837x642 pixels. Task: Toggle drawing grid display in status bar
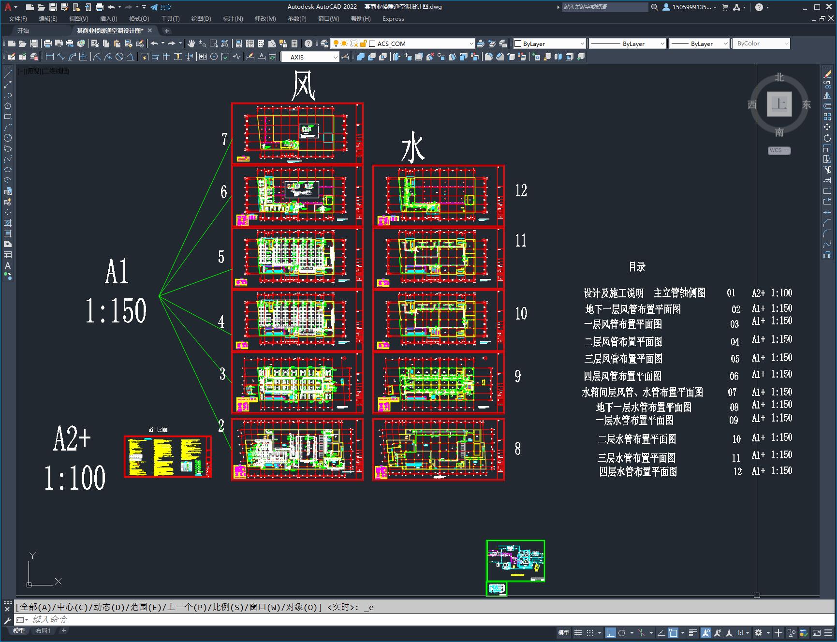[x=578, y=632]
